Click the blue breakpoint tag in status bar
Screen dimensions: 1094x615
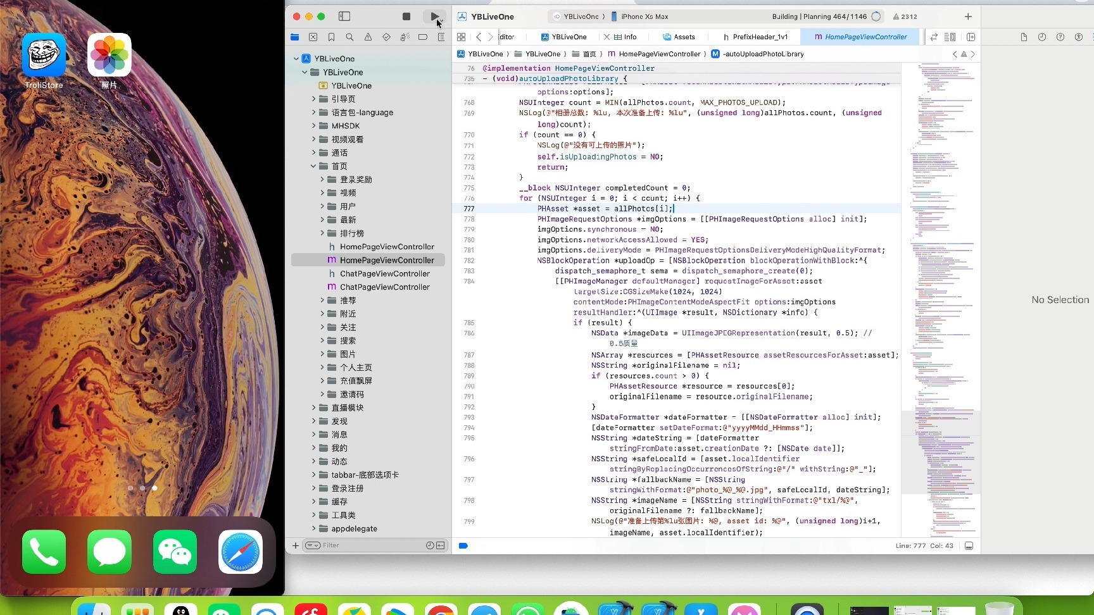(x=463, y=546)
